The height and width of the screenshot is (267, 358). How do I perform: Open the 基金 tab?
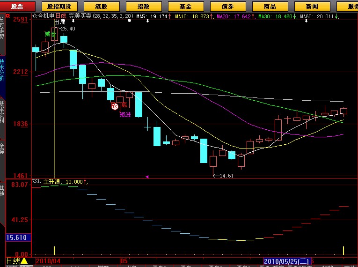(x=186, y=6)
